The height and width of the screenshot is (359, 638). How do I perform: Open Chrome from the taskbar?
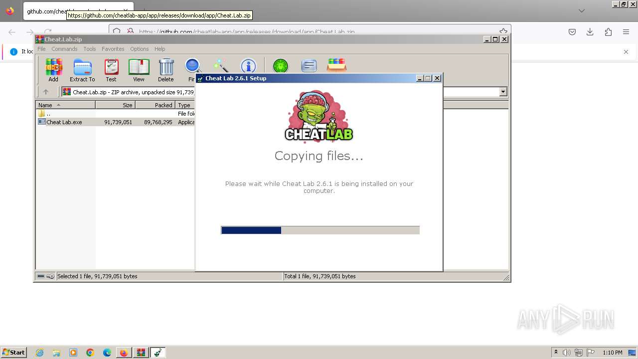coord(90,353)
